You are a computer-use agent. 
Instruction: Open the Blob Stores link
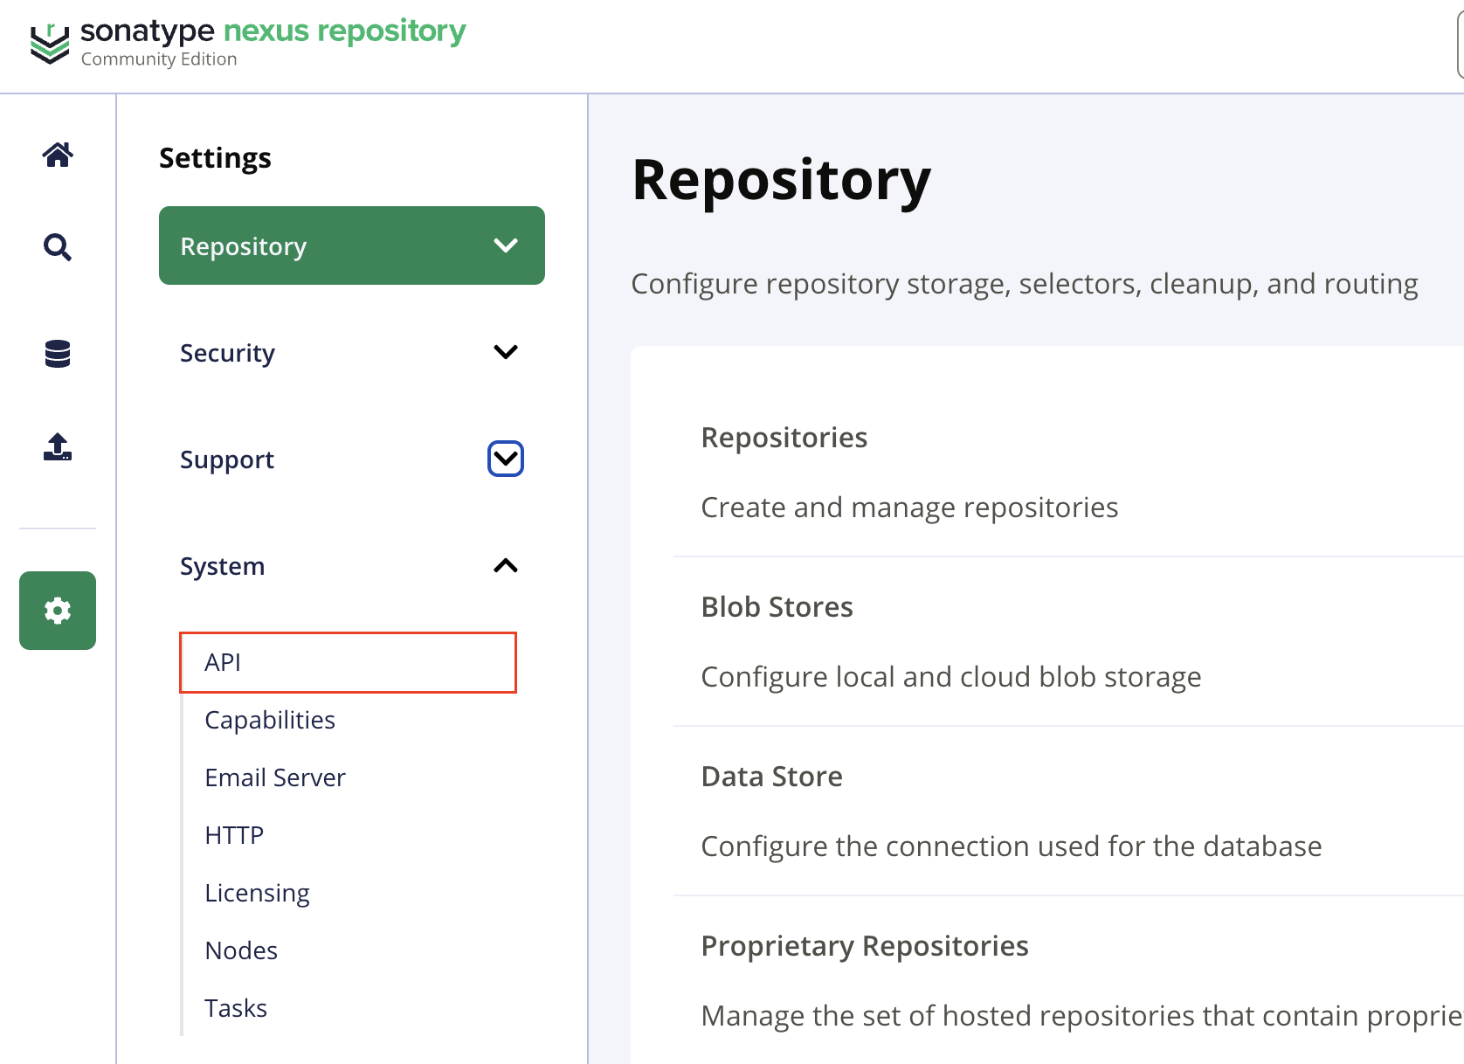pos(777,607)
